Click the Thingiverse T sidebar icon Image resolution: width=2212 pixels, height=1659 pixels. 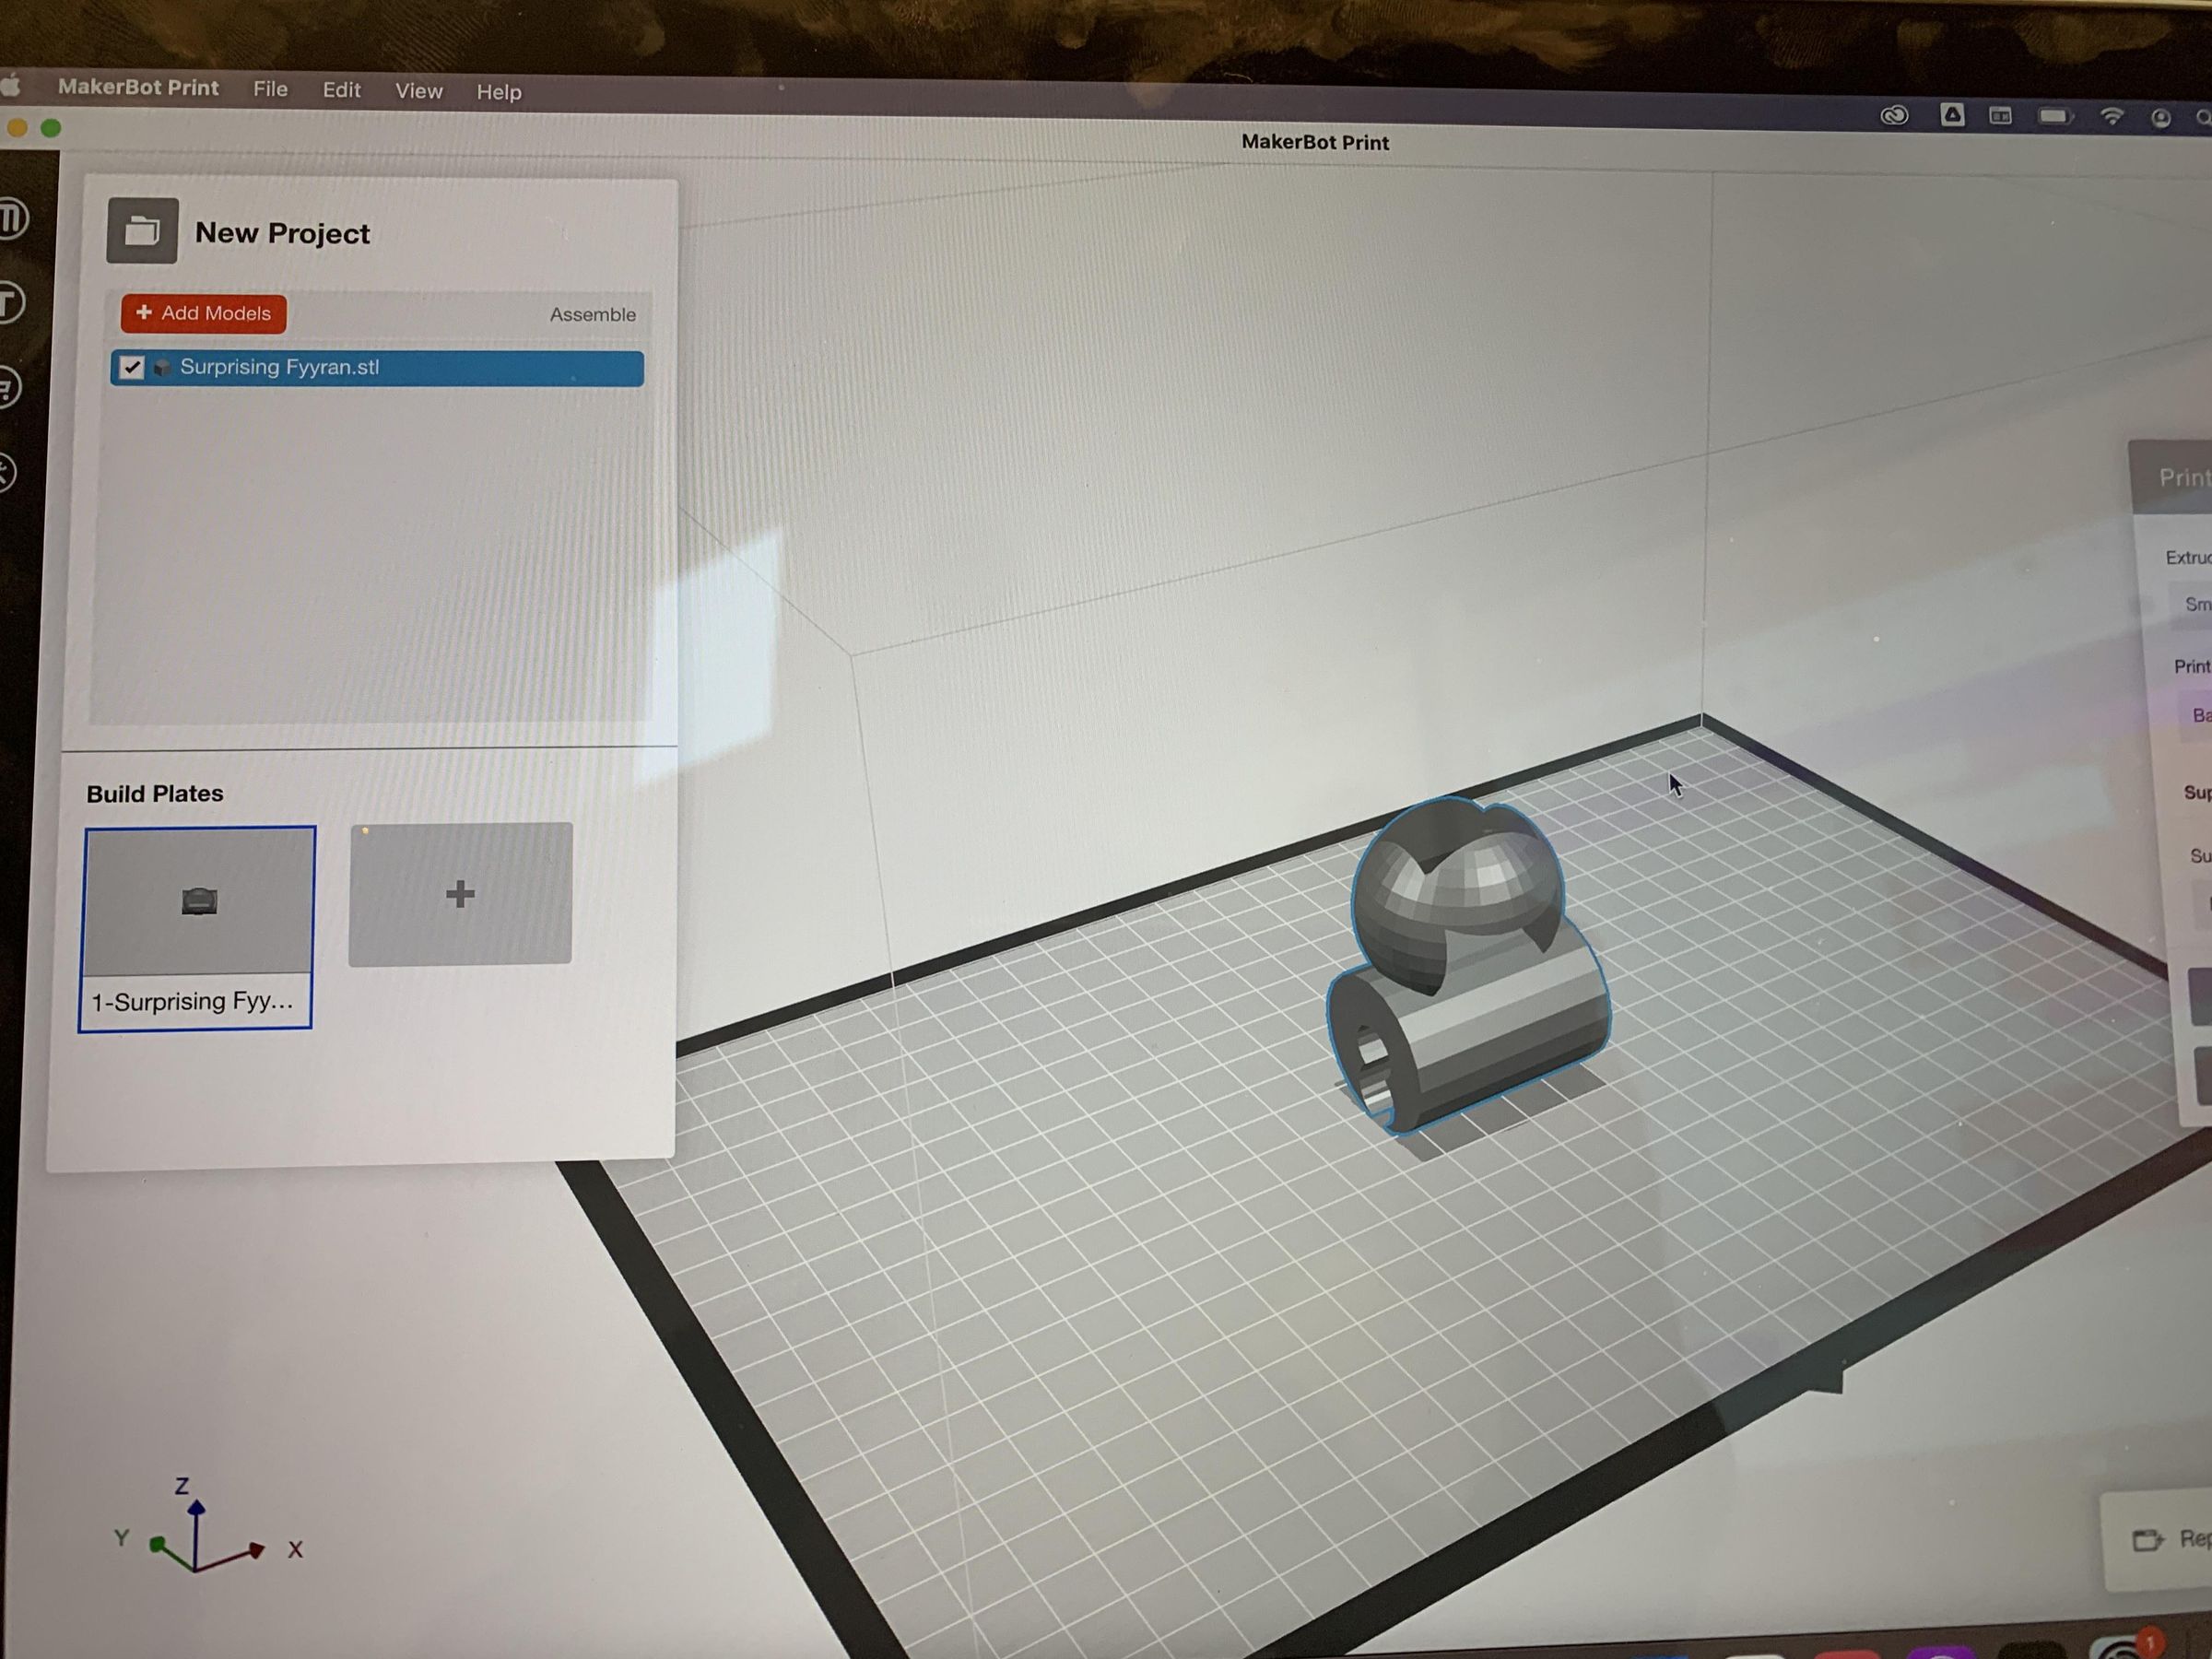10,303
